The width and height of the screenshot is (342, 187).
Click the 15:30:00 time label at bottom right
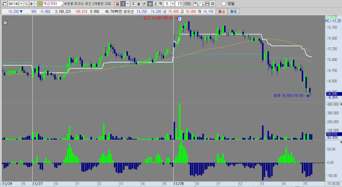[x=334, y=184]
